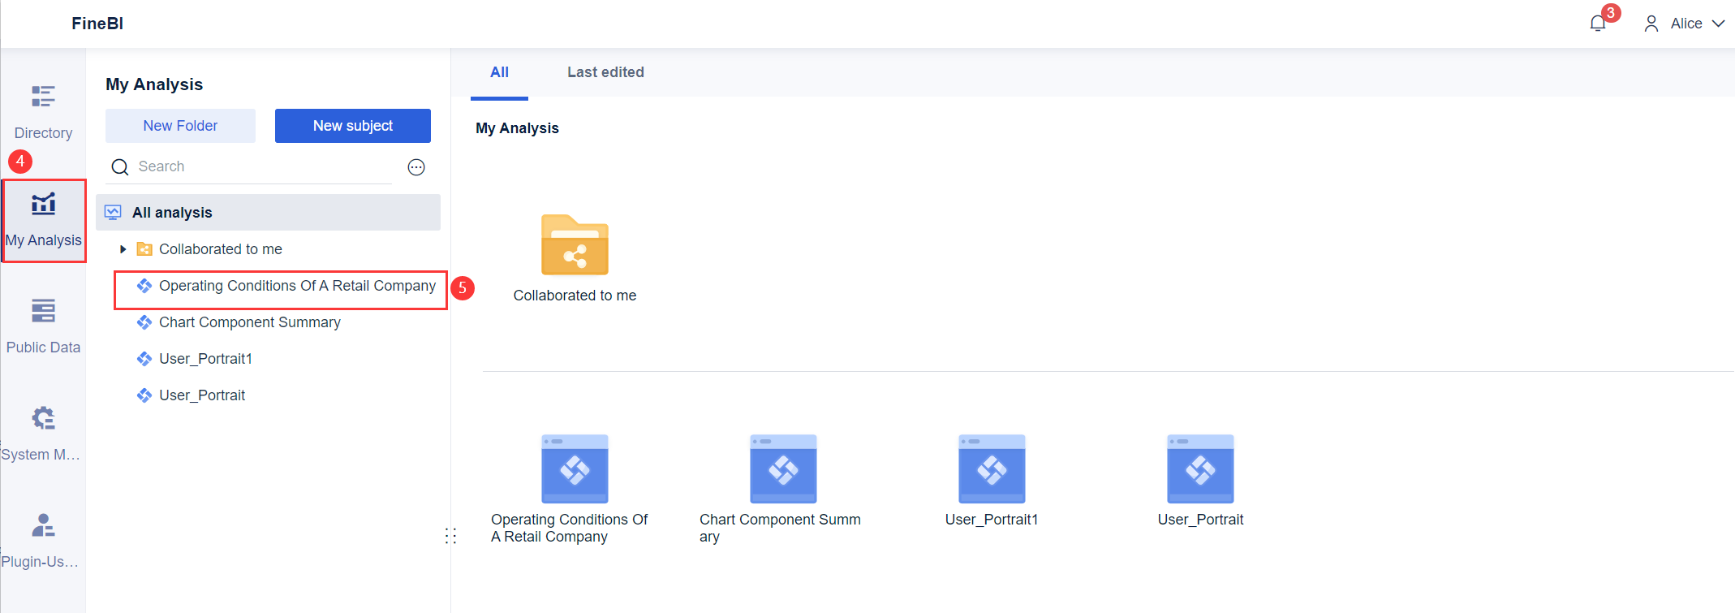Open Operating Conditions Of A Retail Company card
This screenshot has height=613, width=1735.
575,468
